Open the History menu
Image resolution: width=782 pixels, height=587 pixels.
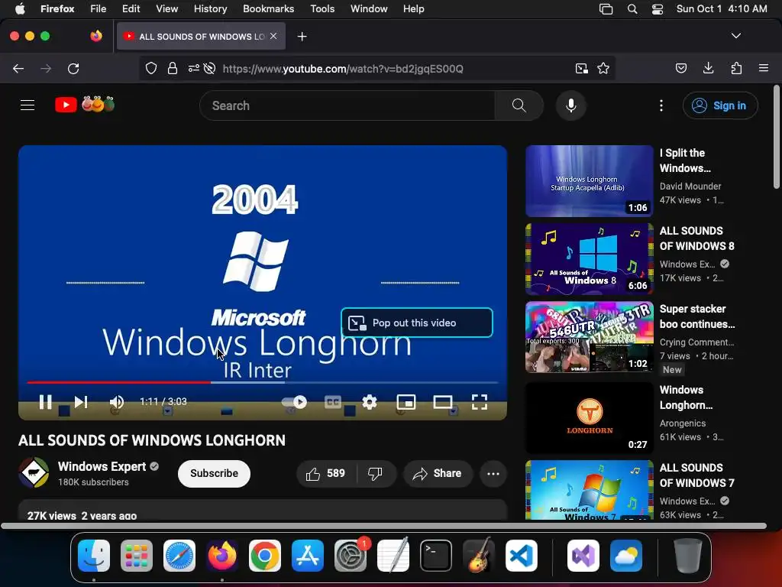[x=210, y=8]
